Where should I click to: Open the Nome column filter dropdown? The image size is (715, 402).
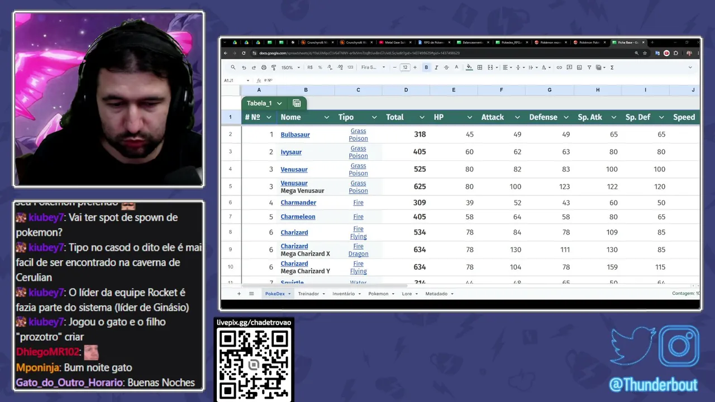pyautogui.click(x=326, y=117)
